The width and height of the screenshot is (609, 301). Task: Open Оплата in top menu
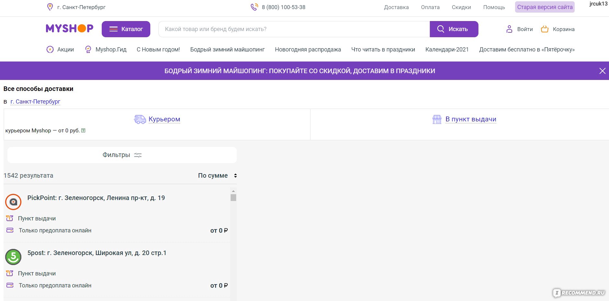(x=430, y=7)
